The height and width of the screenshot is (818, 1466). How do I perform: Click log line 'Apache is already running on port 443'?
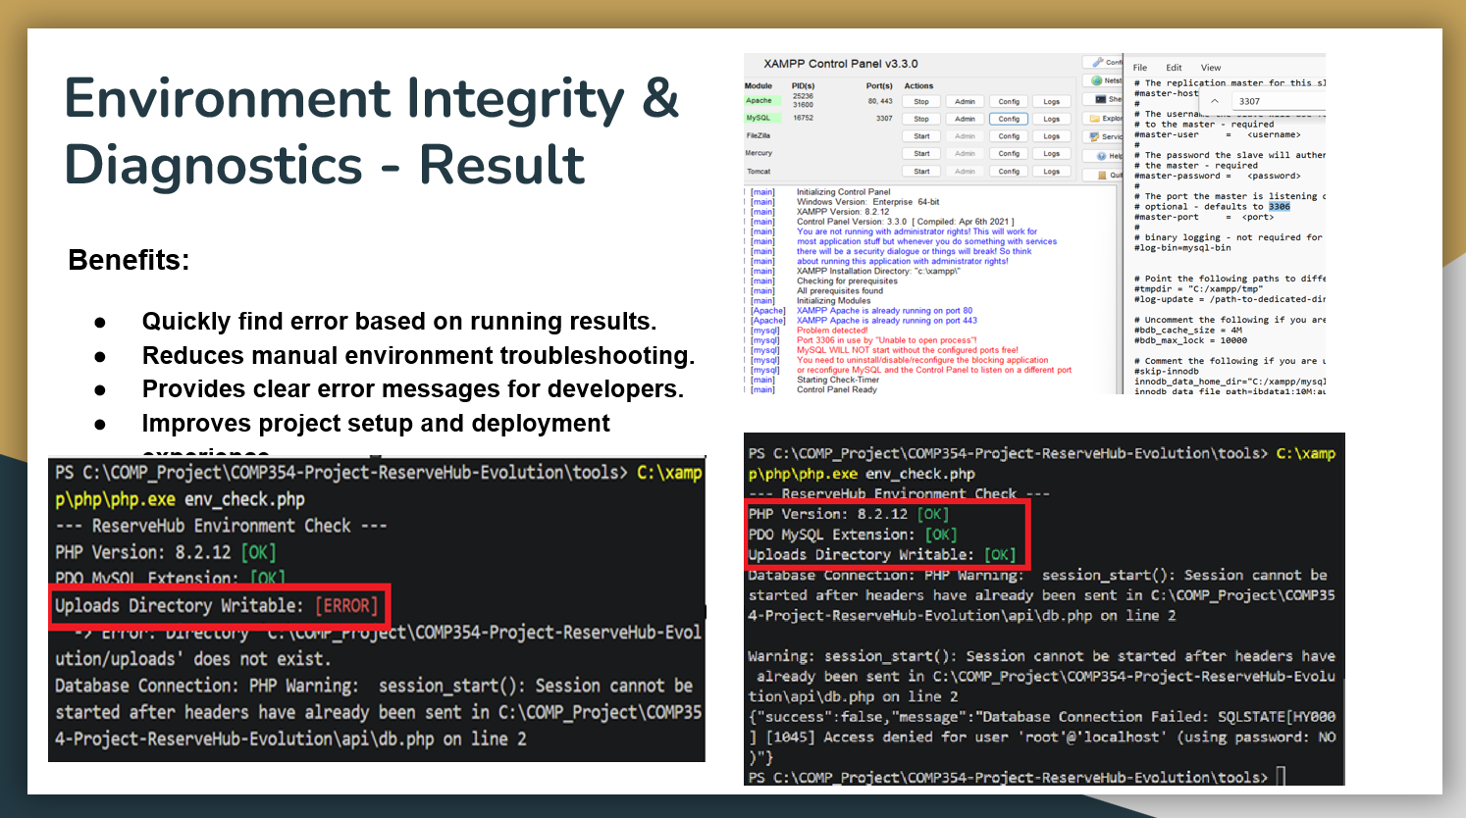click(887, 321)
